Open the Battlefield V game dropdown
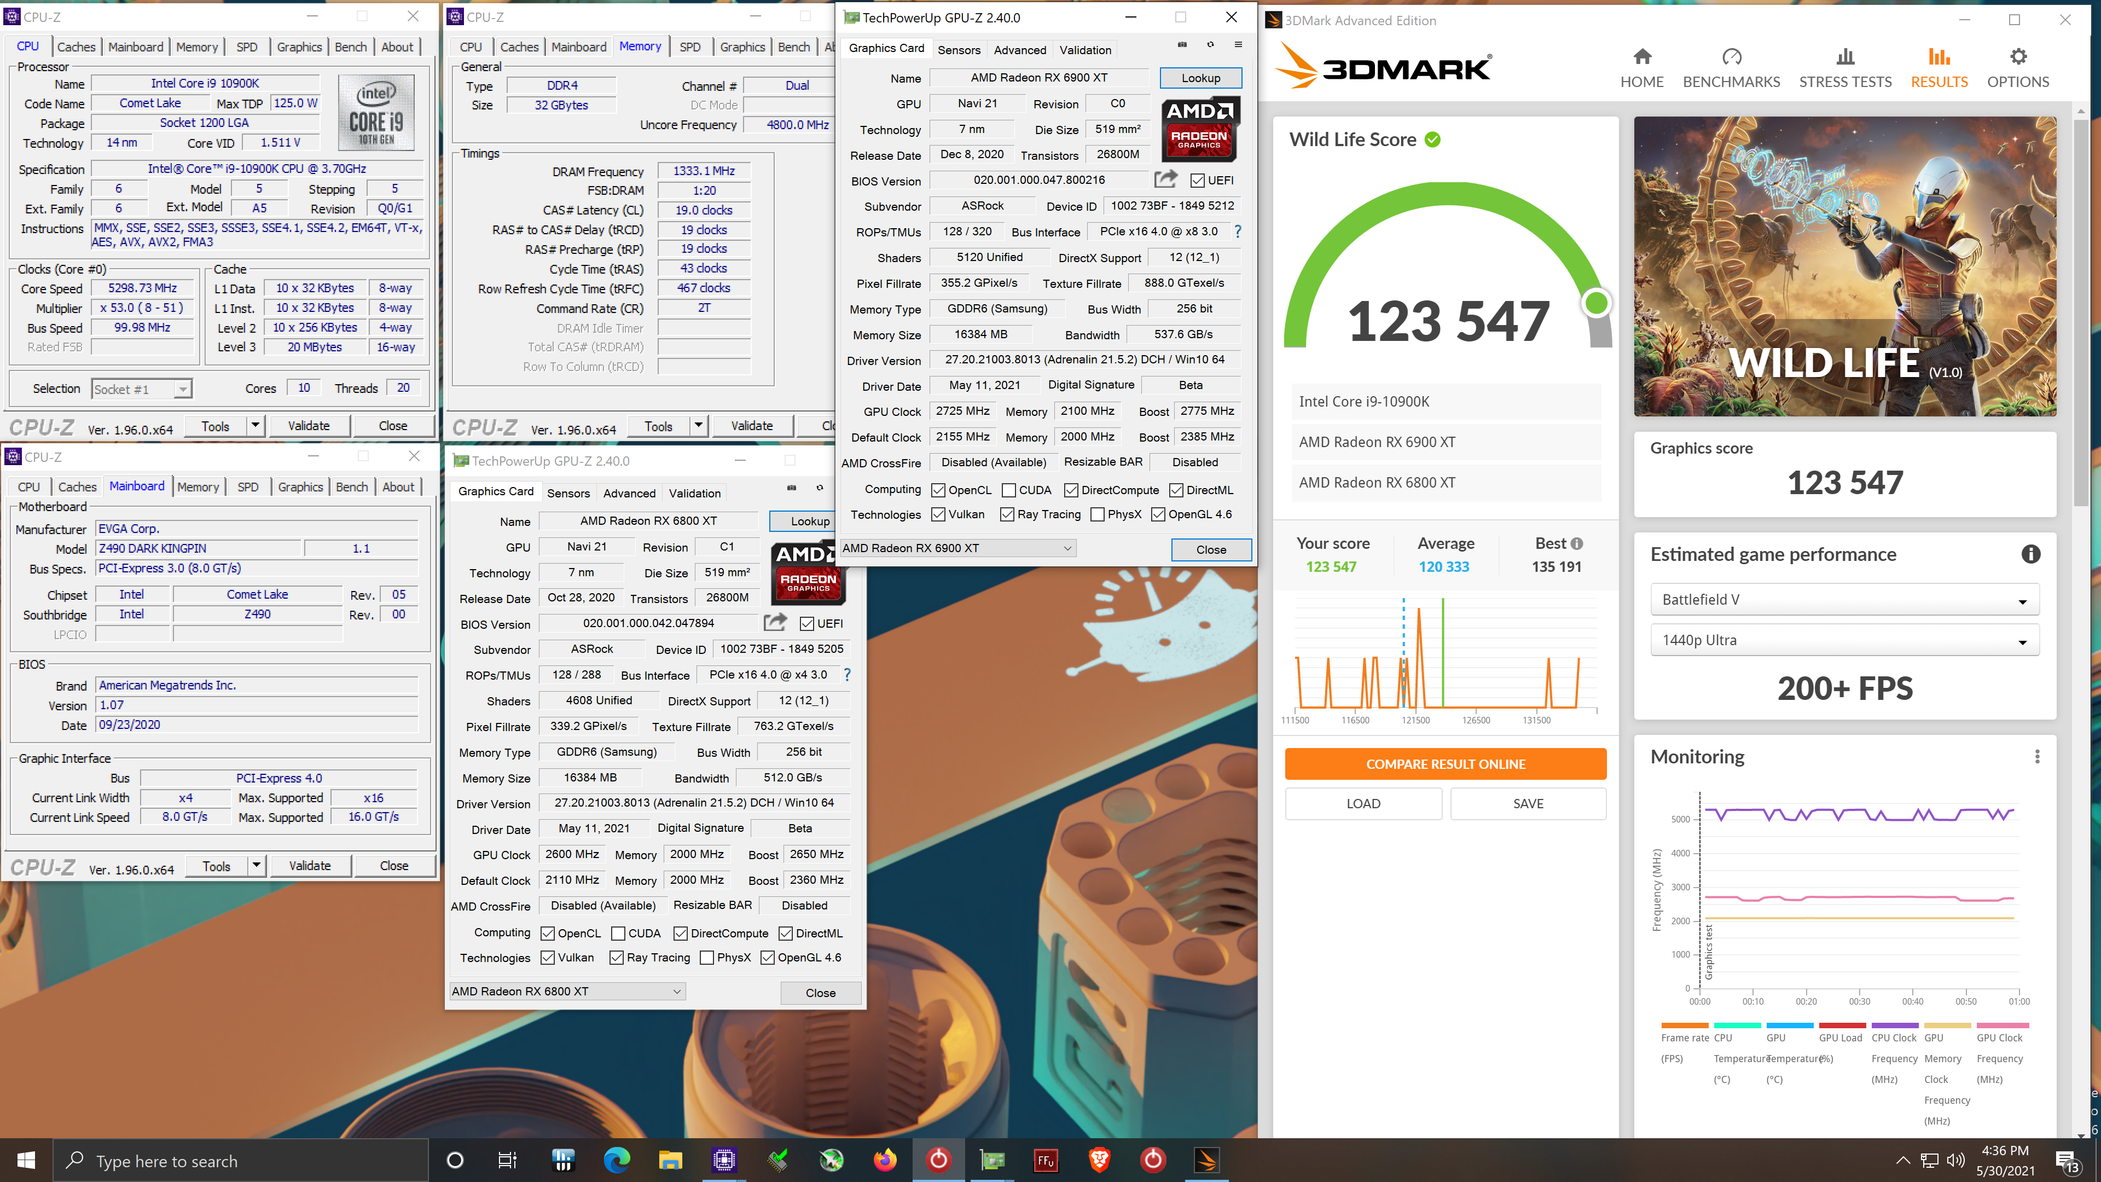Screen dimensions: 2101x1182 1844,600
